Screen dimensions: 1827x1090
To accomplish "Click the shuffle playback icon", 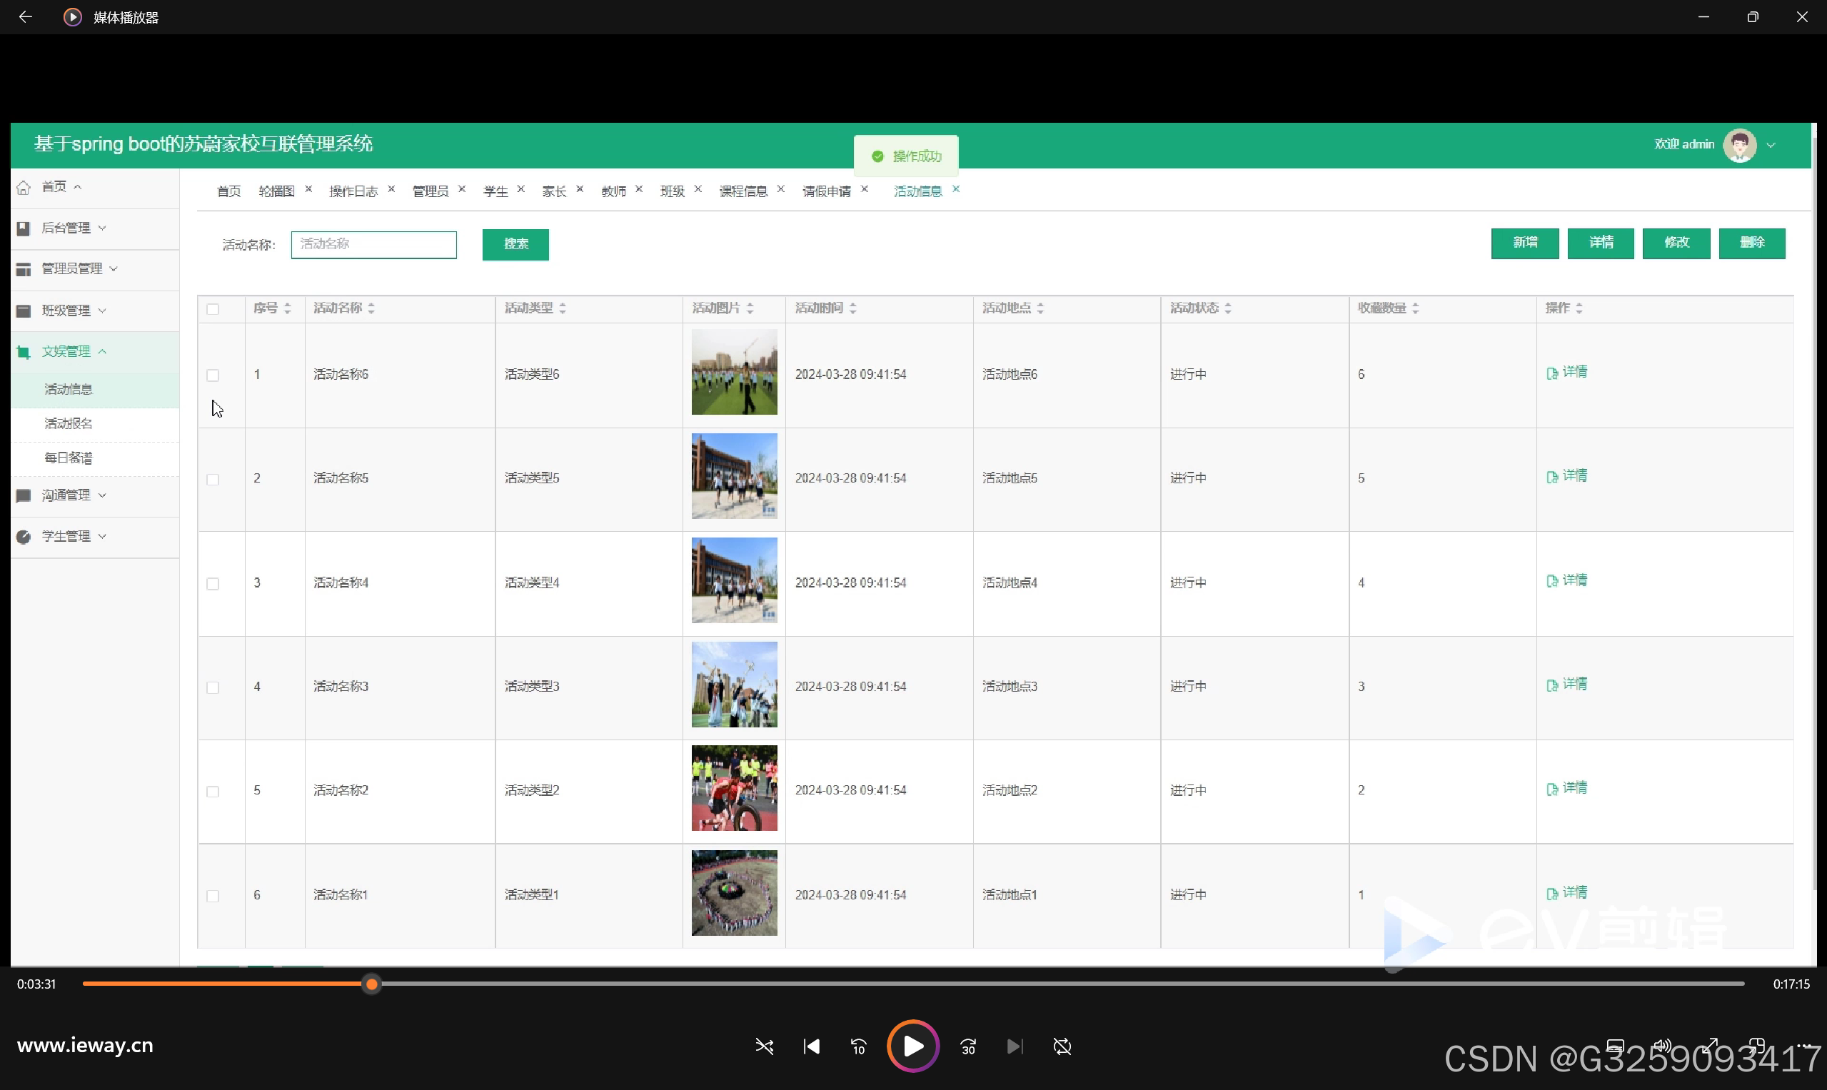I will coord(764,1046).
